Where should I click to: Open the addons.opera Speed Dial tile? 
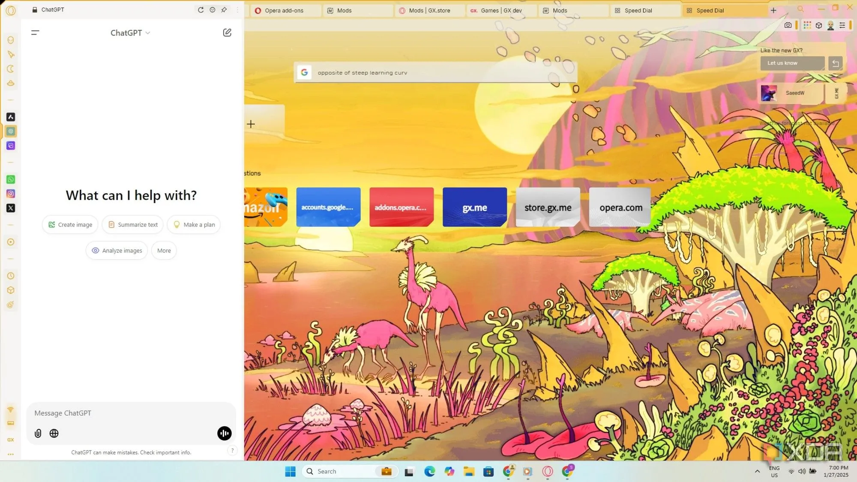[402, 207]
